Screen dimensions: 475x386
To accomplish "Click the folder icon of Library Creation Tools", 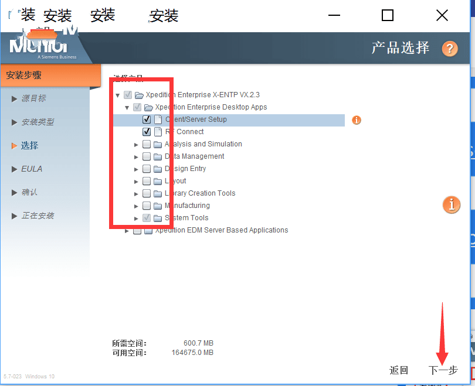I will click(x=158, y=194).
